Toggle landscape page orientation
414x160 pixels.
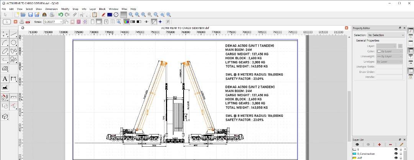[x=99, y=22]
